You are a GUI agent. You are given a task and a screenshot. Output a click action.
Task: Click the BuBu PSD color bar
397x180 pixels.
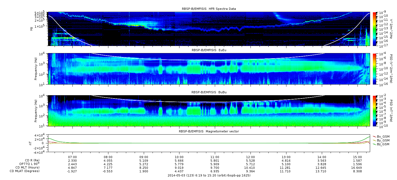tap(374, 111)
